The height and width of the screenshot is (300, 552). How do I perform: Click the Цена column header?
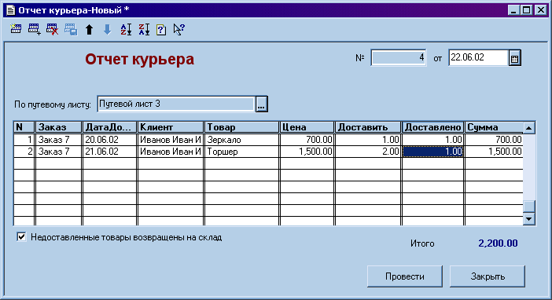[x=307, y=127]
